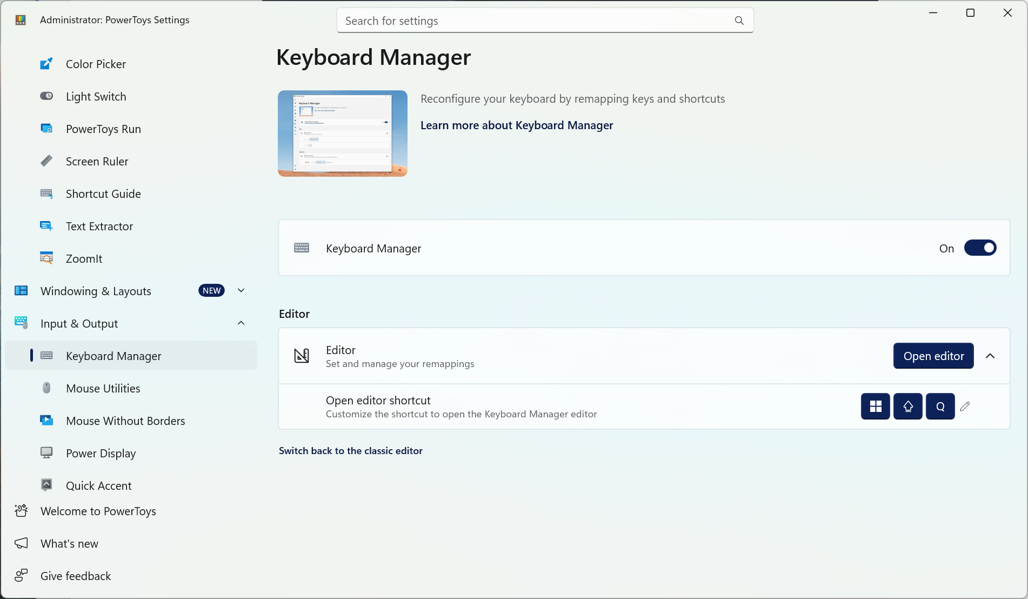The image size is (1028, 599).
Task: Click Switch back to the classic editor
Action: [350, 451]
